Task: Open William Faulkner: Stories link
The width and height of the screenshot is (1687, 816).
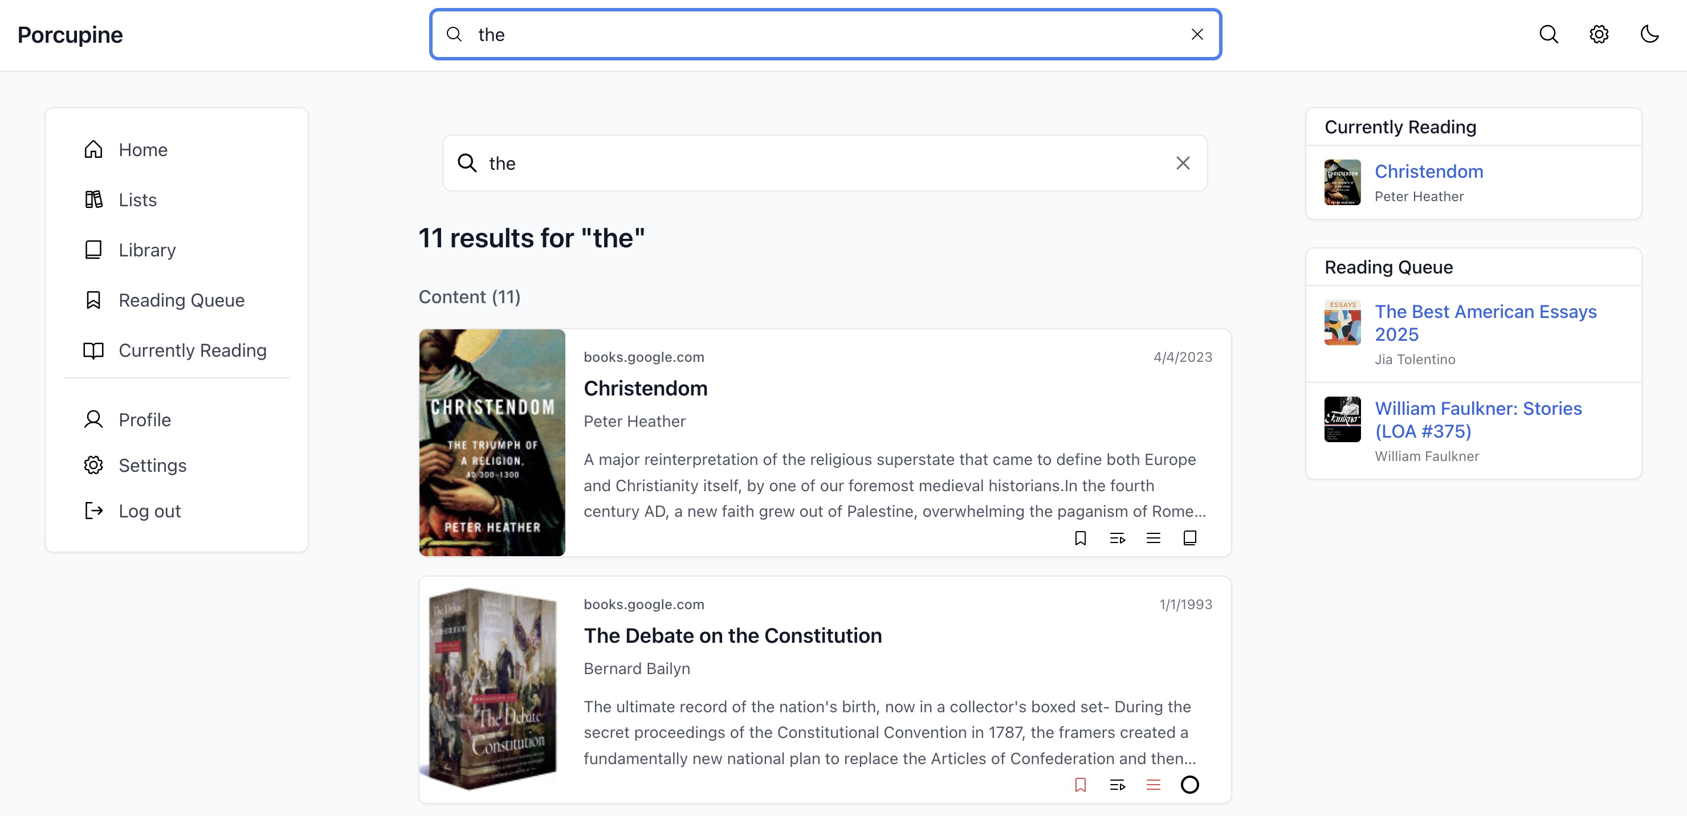Action: point(1478,419)
